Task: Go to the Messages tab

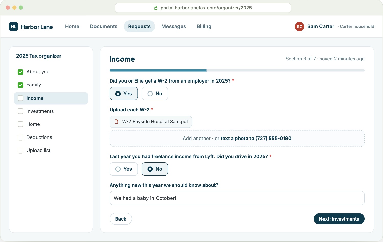Action: tap(174, 26)
